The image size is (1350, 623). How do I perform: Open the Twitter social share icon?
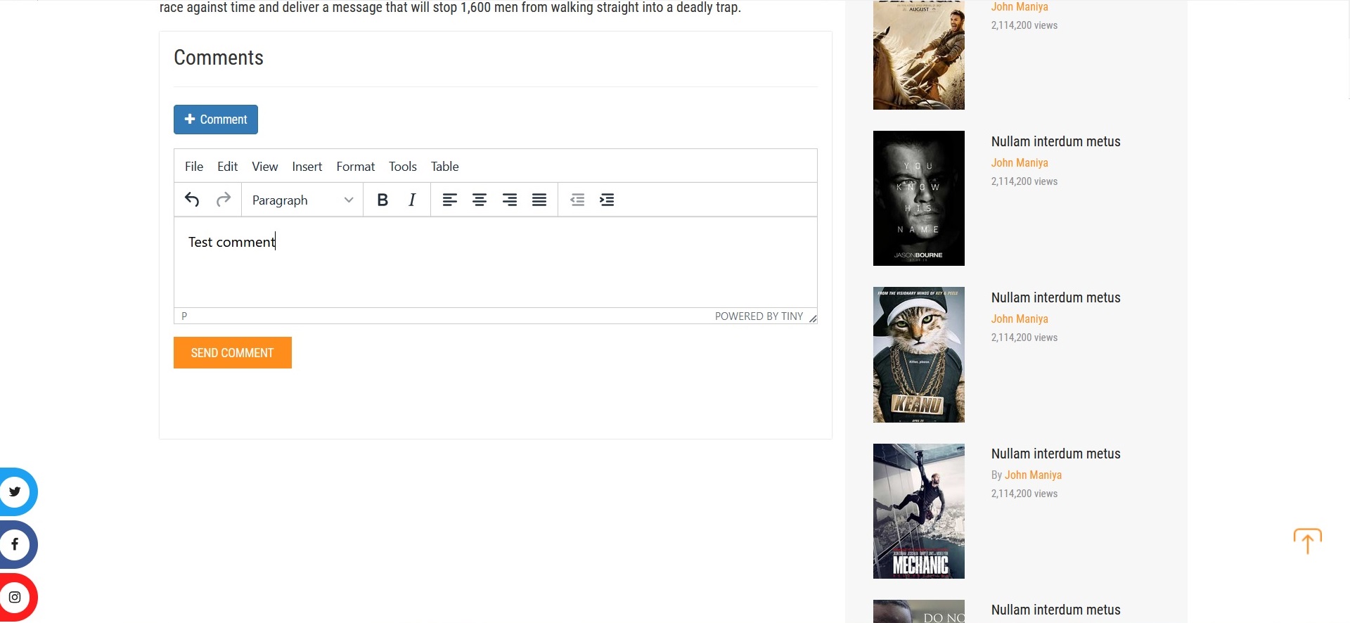pos(15,492)
